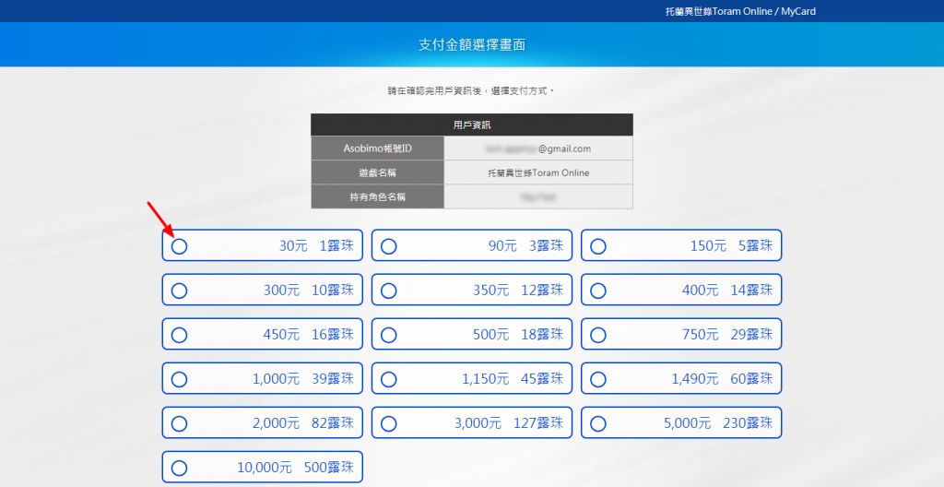944x487 pixels.
Task: Choose the 150元 5露珠 radio option
Action: [597, 246]
